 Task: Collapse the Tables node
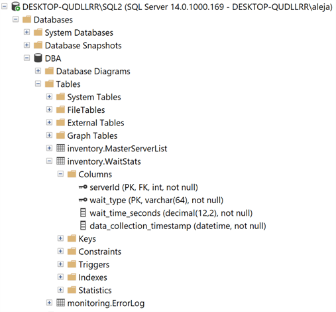coord(38,84)
